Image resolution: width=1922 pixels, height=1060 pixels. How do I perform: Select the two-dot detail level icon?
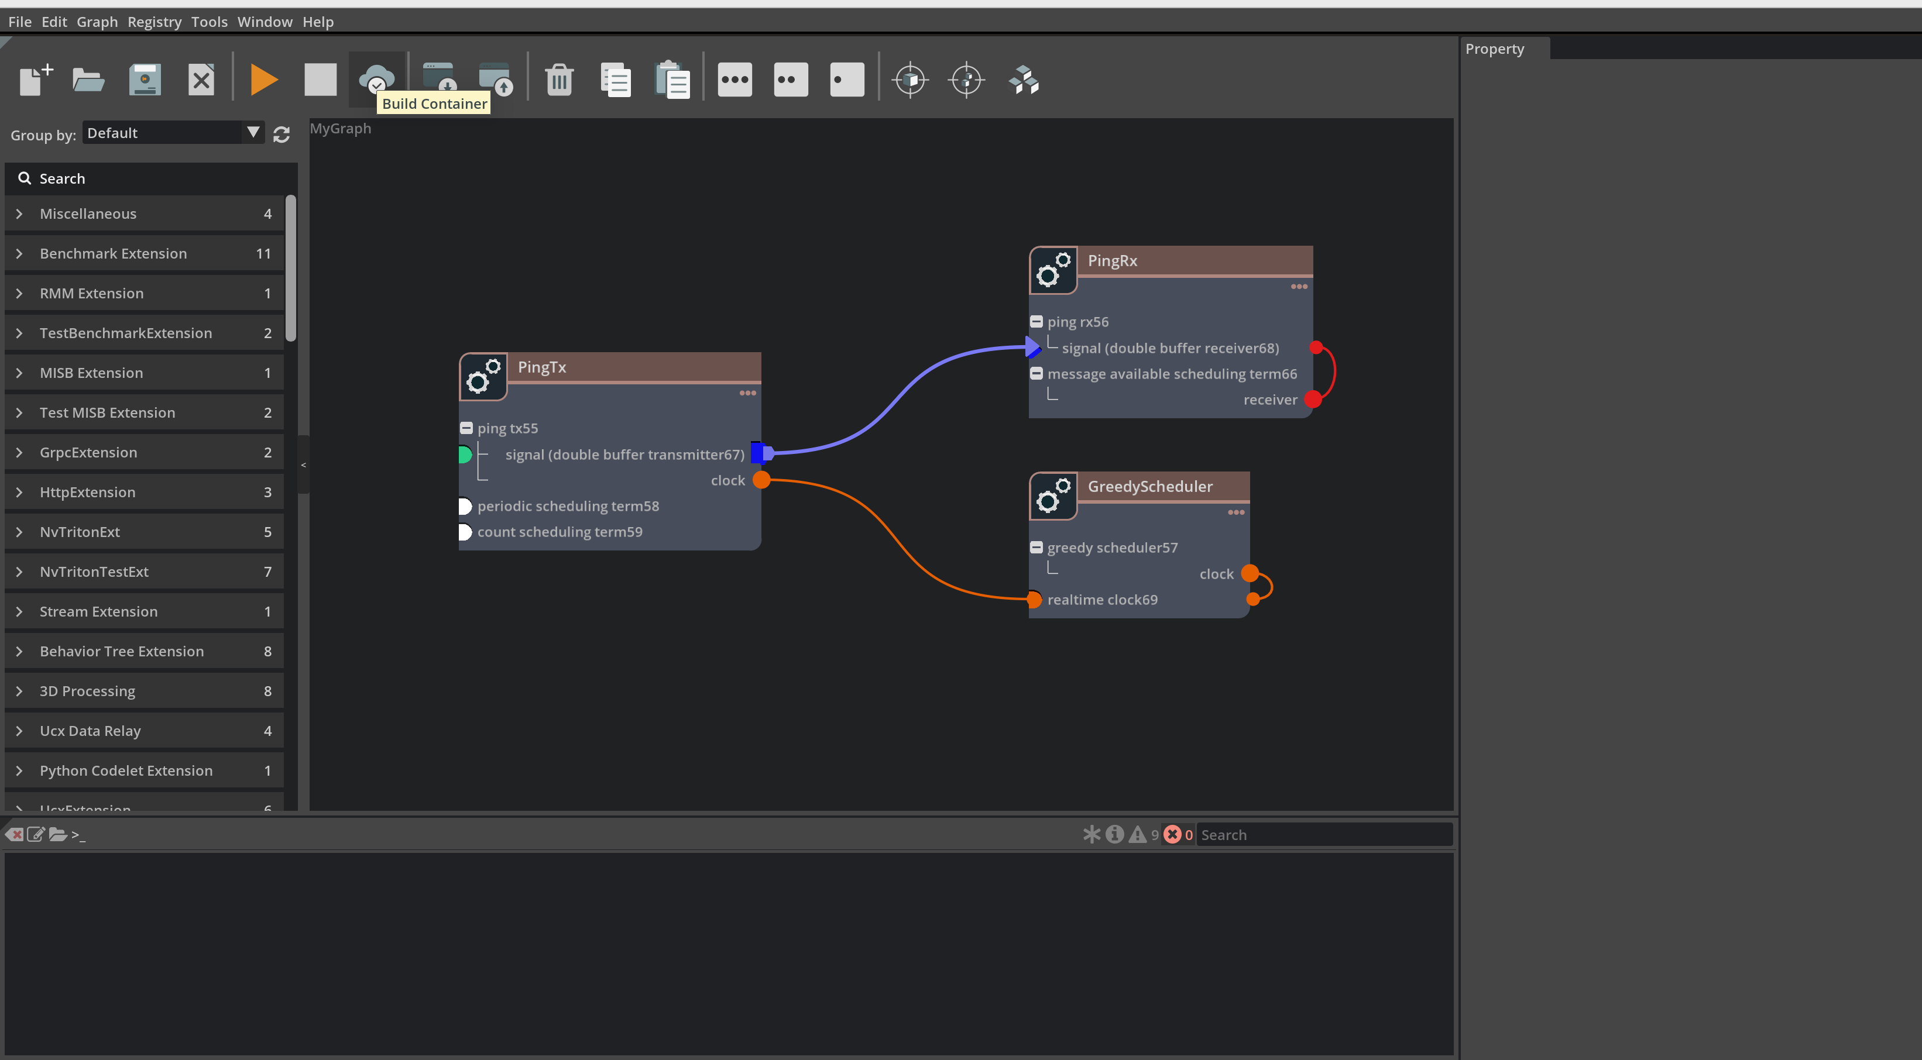click(x=791, y=79)
